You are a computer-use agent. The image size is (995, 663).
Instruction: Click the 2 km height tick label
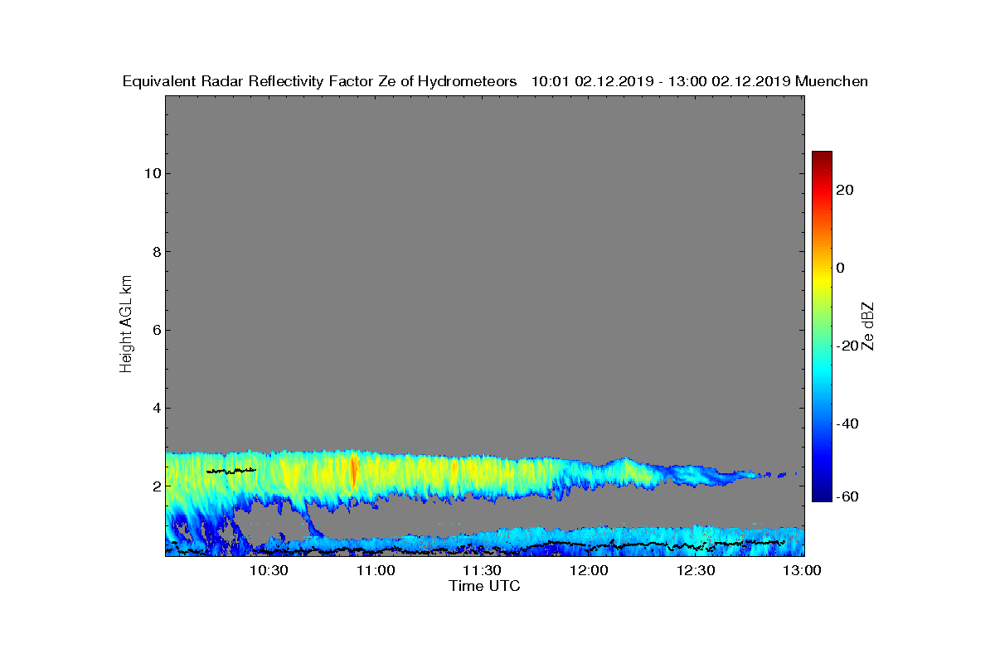[x=154, y=486]
